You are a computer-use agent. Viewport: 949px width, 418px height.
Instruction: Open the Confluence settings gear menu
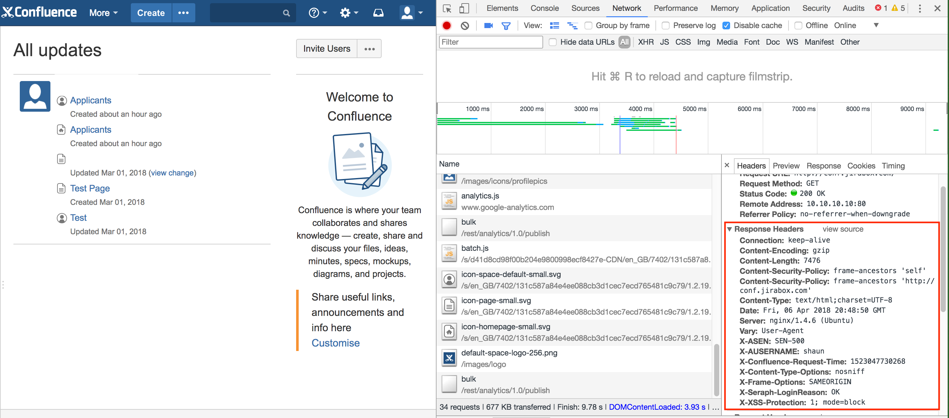[x=346, y=12]
